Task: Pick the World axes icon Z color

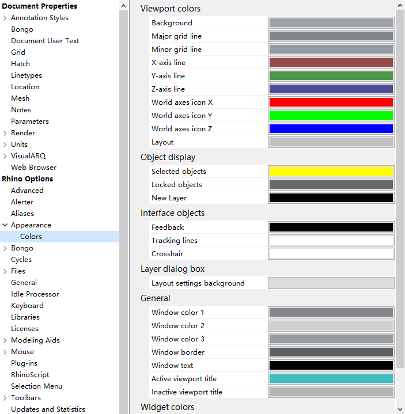Action: coord(331,128)
